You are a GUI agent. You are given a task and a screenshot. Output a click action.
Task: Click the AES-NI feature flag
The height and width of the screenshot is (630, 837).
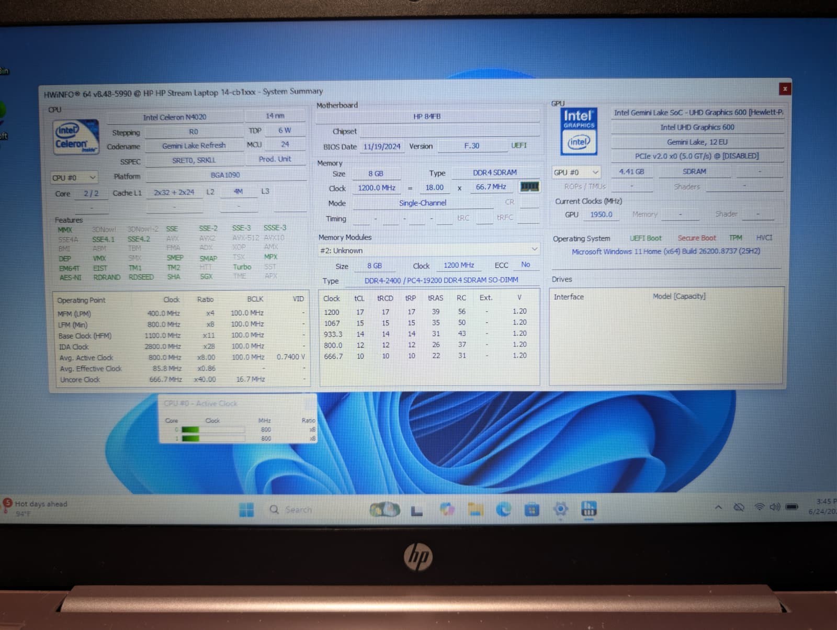(70, 278)
